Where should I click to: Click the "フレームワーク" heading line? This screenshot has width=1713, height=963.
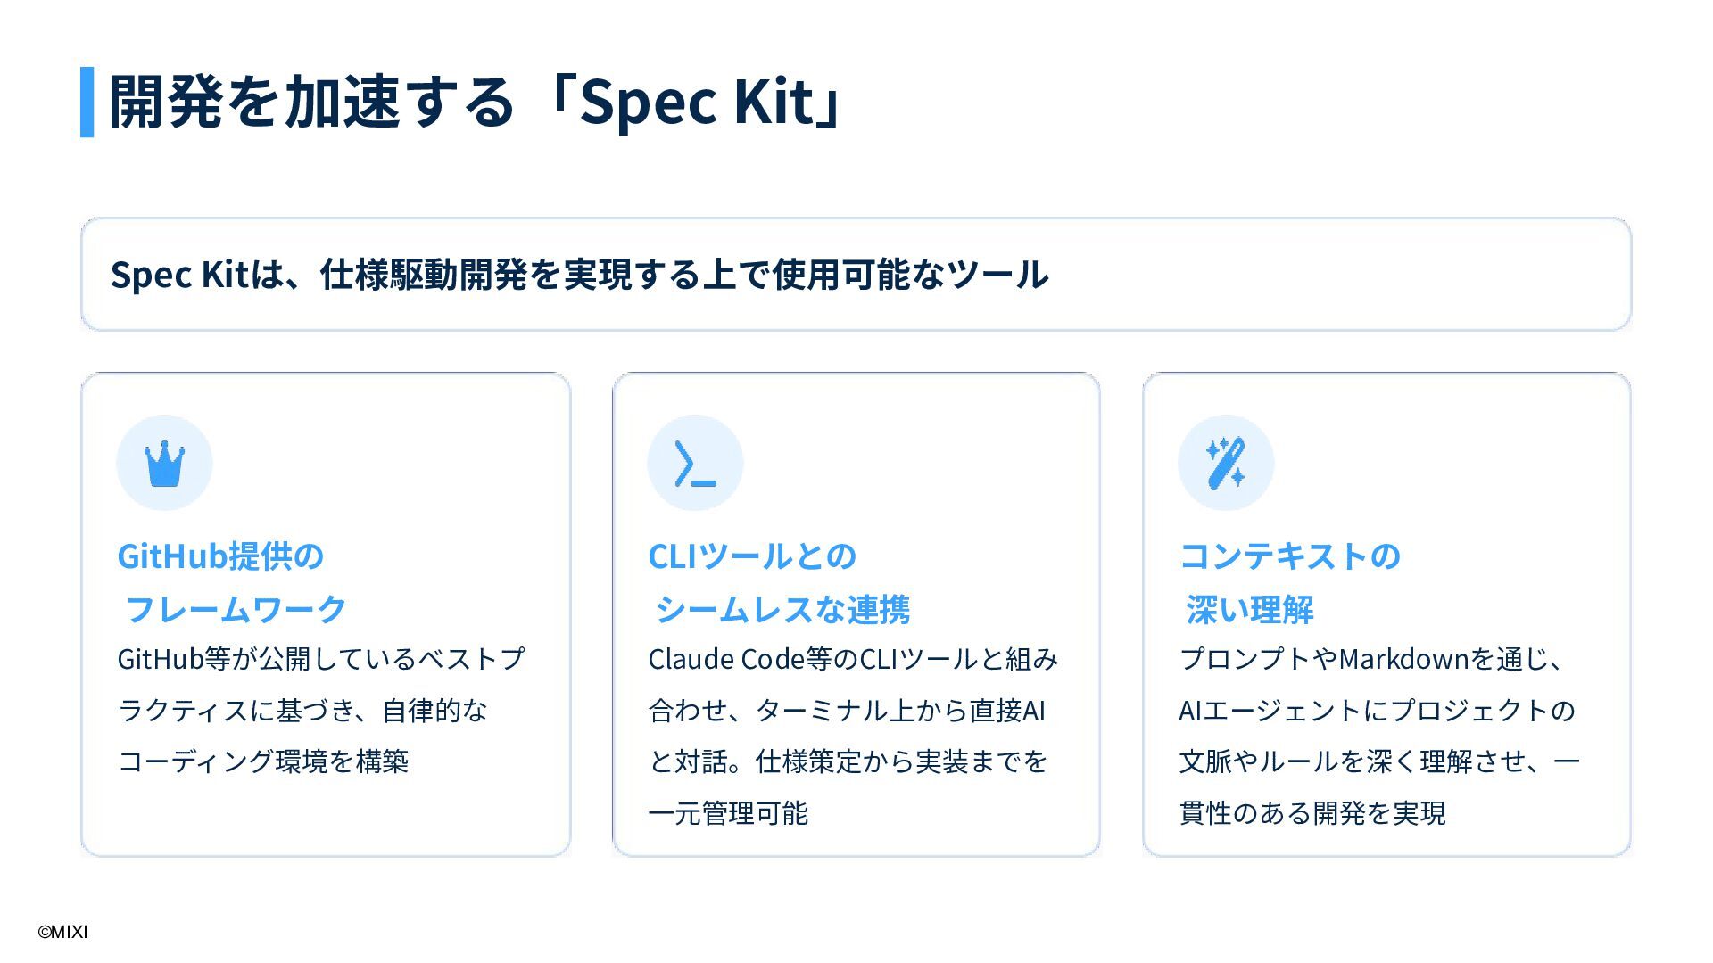[236, 610]
